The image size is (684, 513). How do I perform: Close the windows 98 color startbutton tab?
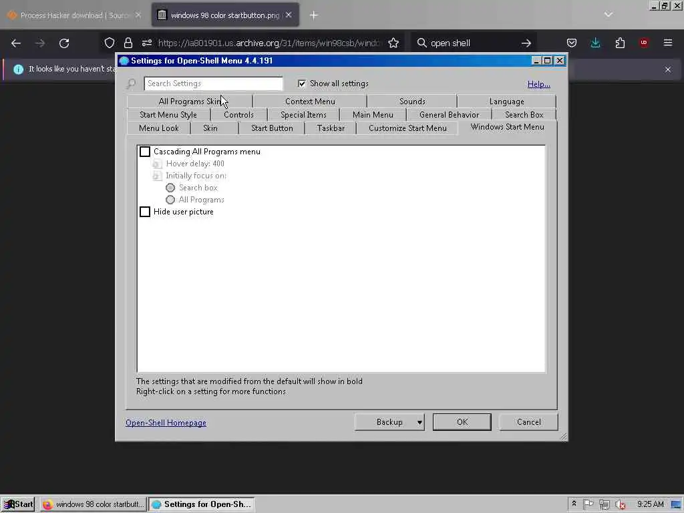[x=289, y=15]
